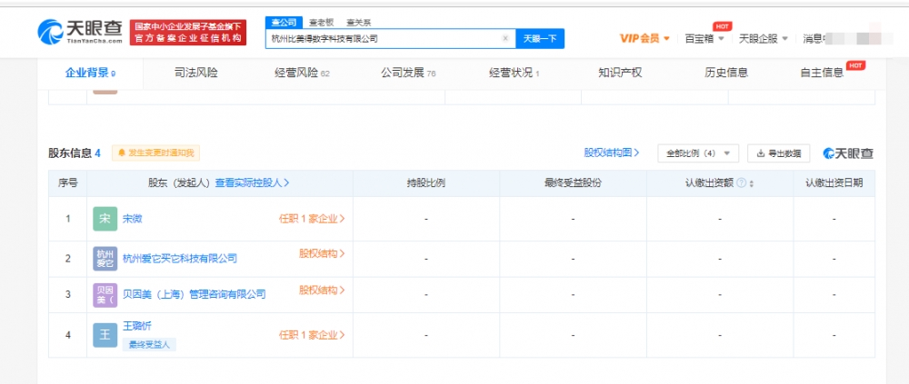Open 股权结构 for 贝因美(上海)管理咨询有限公司
The image size is (909, 384).
pos(322,290)
